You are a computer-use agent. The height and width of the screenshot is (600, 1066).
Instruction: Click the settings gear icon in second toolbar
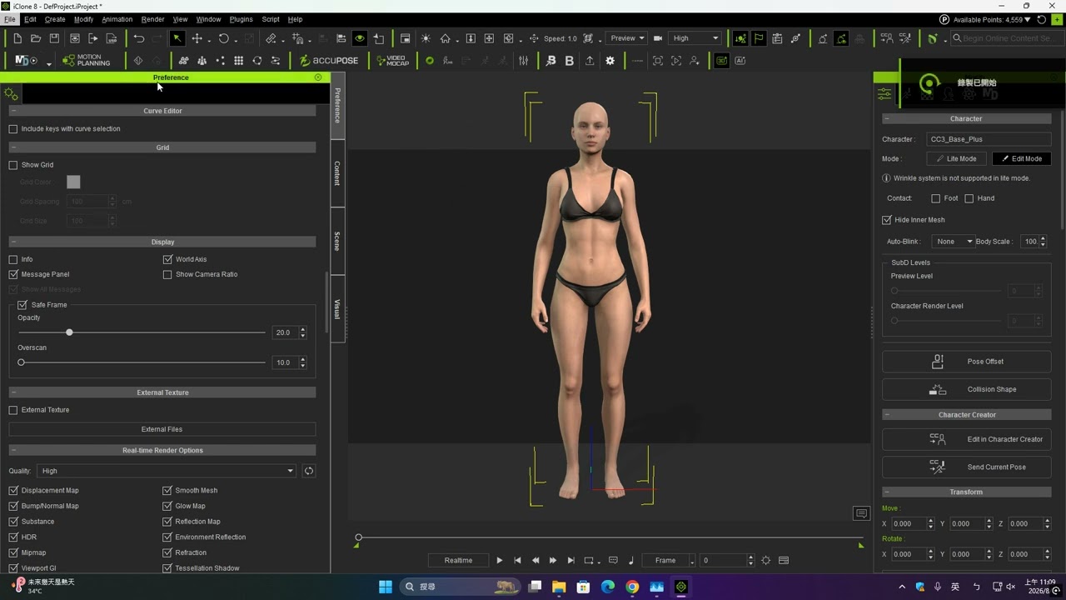coord(610,61)
